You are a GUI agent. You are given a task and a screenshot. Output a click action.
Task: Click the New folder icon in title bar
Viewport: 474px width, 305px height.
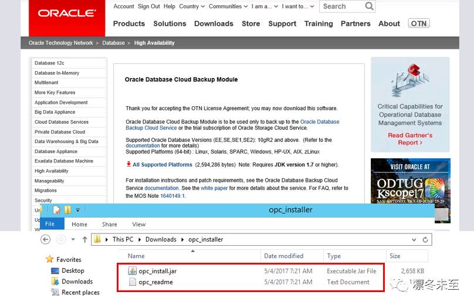pyautogui.click(x=67, y=210)
